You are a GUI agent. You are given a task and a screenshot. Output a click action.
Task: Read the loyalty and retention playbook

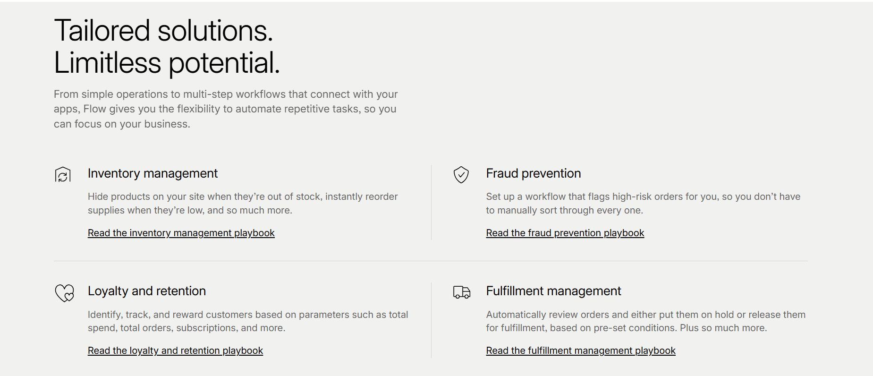point(175,350)
